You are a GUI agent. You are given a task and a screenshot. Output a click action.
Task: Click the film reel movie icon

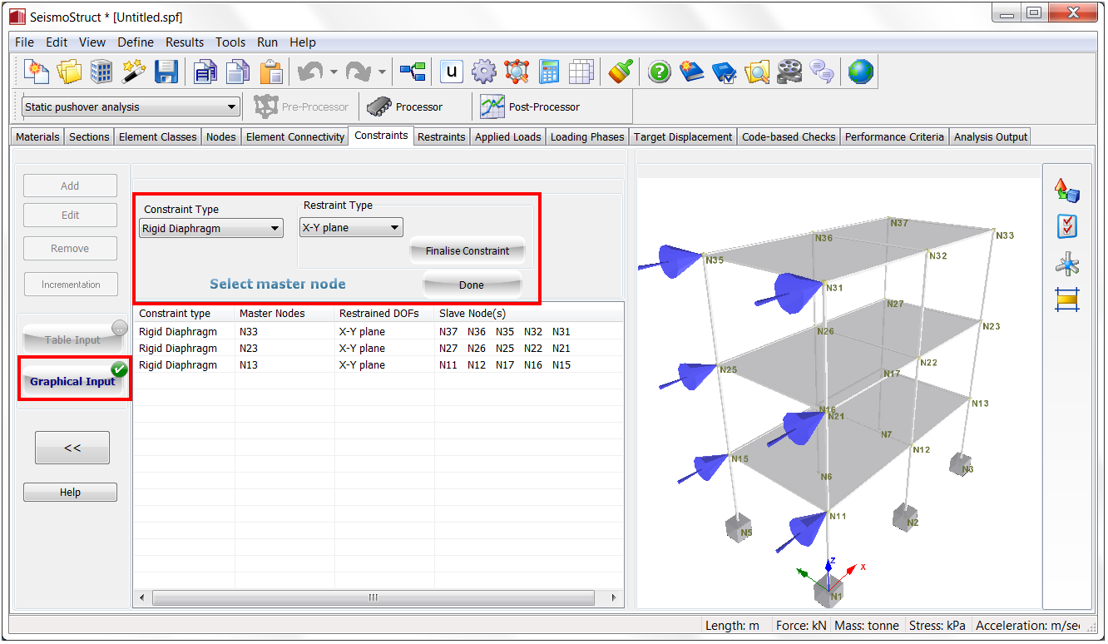[789, 72]
